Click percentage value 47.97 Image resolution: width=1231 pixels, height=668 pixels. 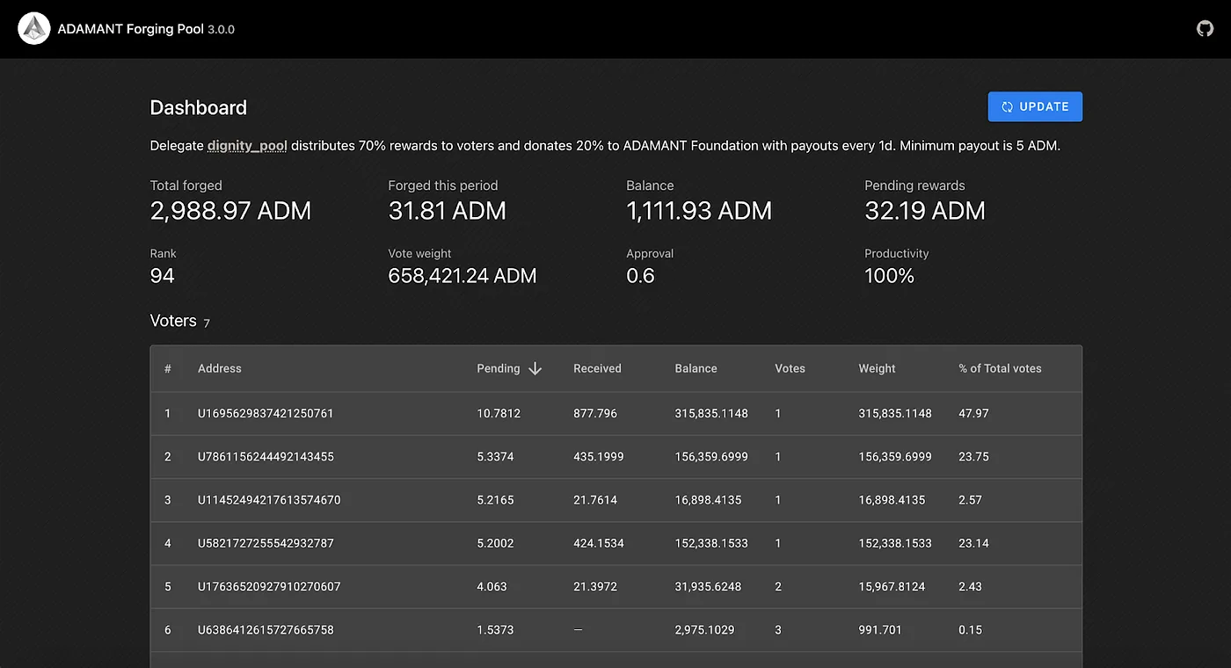click(973, 413)
